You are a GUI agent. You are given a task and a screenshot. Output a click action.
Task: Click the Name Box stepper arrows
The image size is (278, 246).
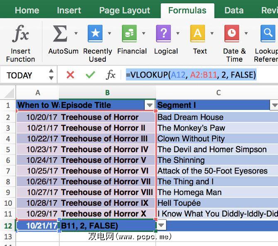[x=51, y=74]
